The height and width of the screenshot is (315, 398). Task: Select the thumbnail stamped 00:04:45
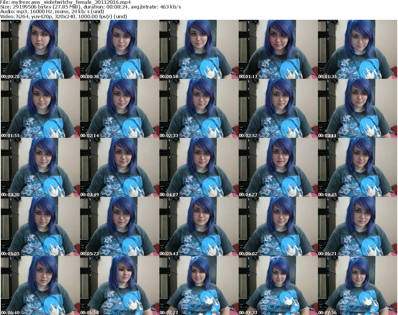358,168
